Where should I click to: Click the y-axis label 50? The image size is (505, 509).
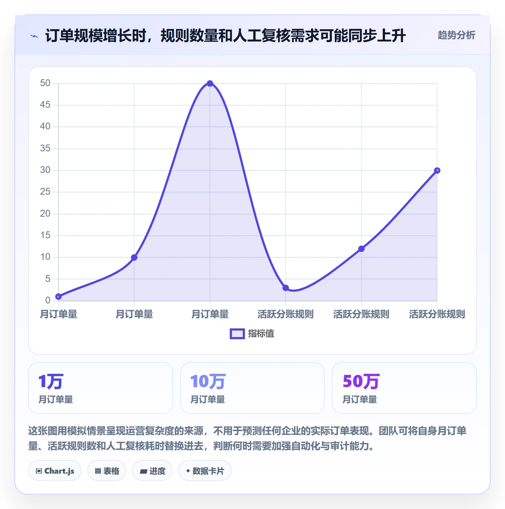pos(45,83)
